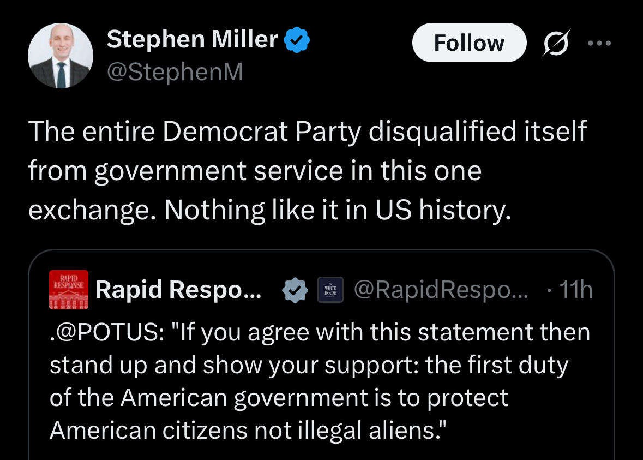
Task: Click the quoted line "American citizens not illegal aliens"
Action: [x=248, y=431]
